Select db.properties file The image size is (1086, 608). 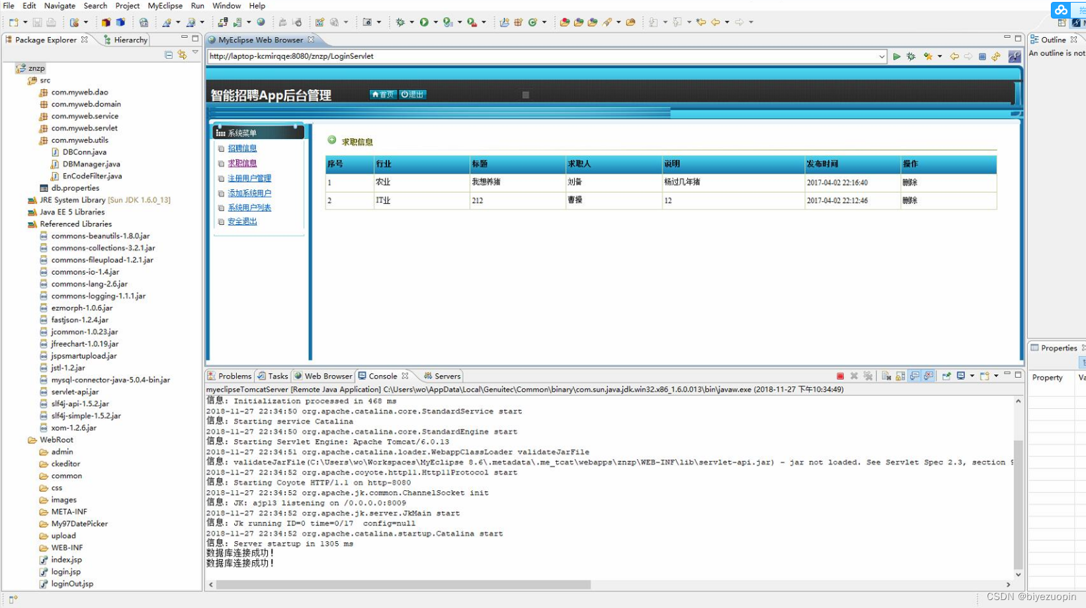[75, 188]
